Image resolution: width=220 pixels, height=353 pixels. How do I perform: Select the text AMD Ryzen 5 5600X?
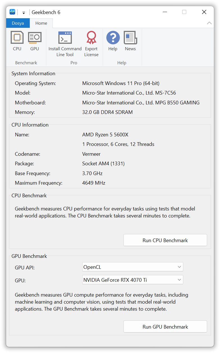point(105,135)
